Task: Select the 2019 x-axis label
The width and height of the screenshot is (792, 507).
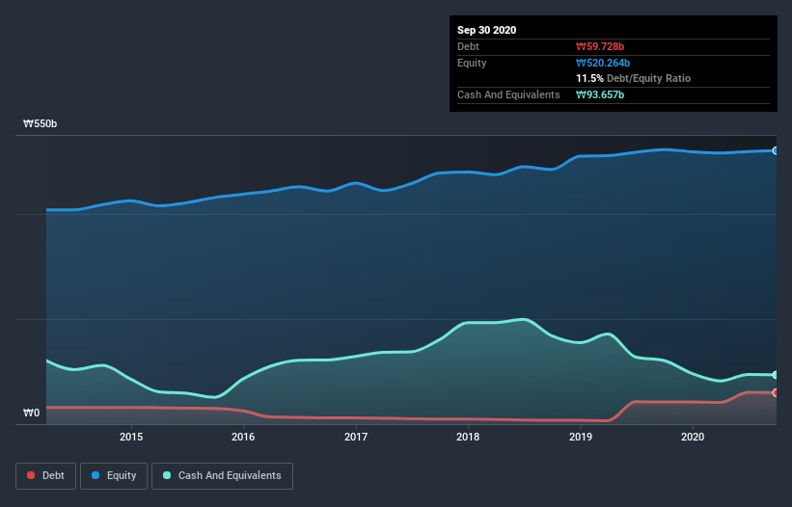Action: [x=581, y=437]
